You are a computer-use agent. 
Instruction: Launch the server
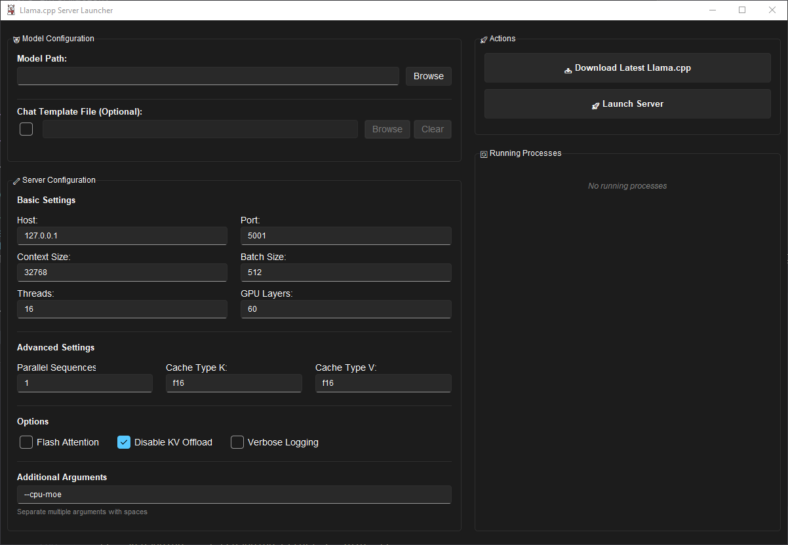pyautogui.click(x=627, y=104)
